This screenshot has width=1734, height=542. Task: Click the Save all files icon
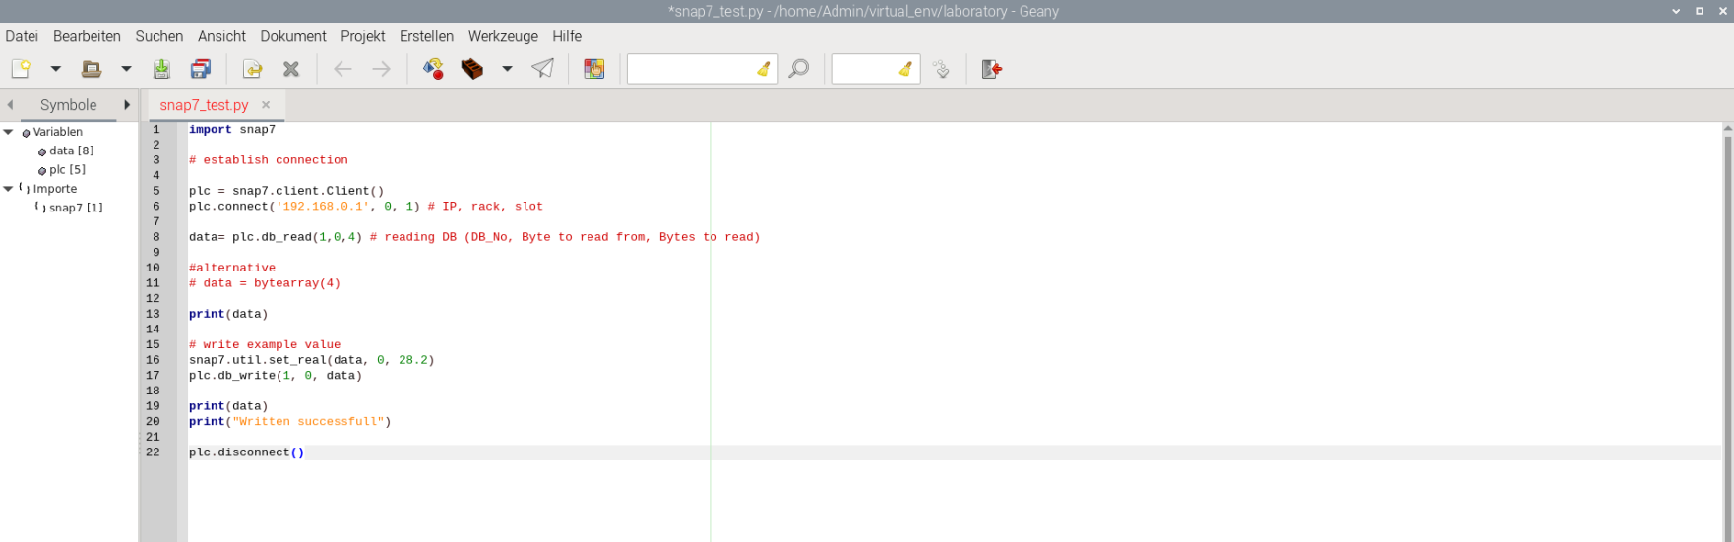pyautogui.click(x=201, y=69)
